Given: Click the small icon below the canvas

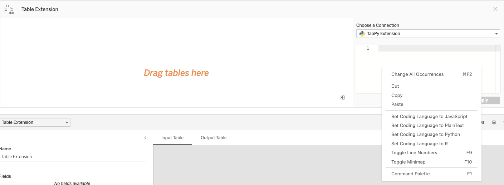Looking at the screenshot, I should coord(342,97).
